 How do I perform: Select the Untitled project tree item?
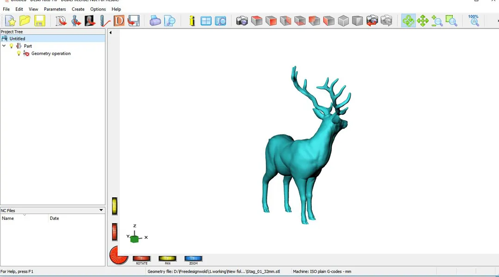point(17,38)
